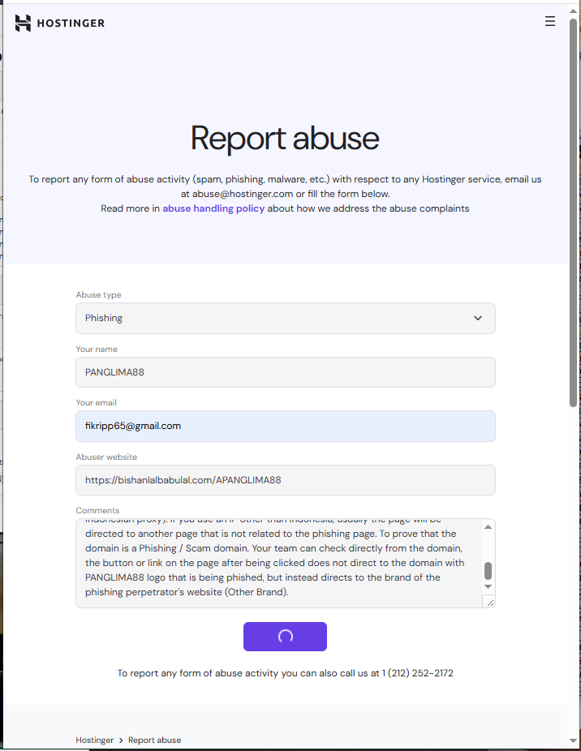581x751 pixels.
Task: Open the hamburger menu
Action: pyautogui.click(x=550, y=21)
